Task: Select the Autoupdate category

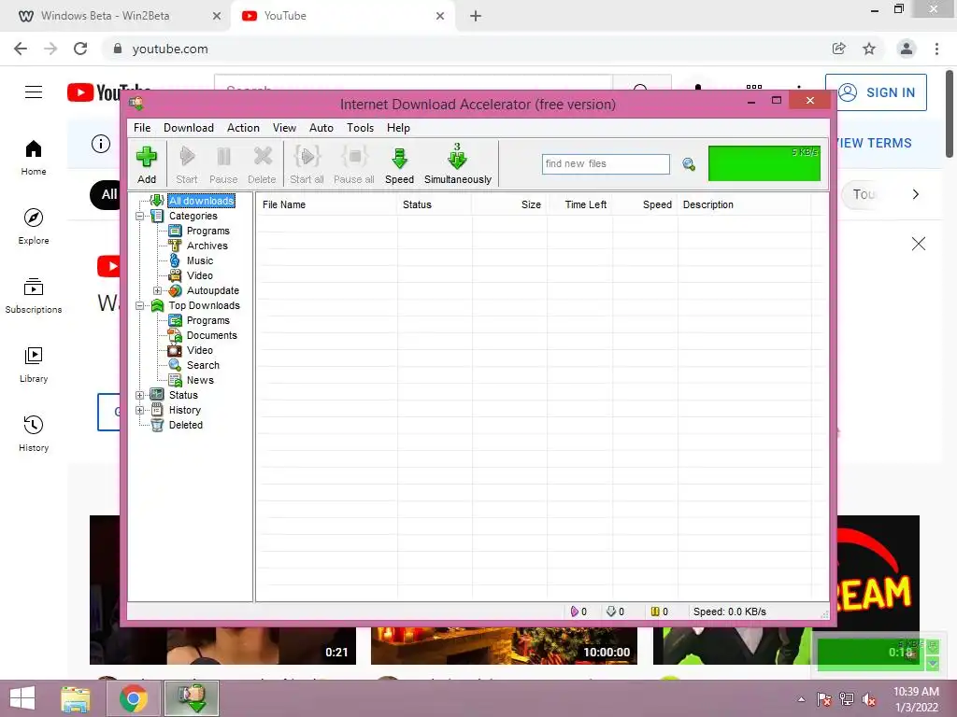Action: 212,290
